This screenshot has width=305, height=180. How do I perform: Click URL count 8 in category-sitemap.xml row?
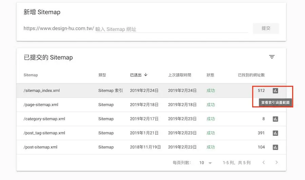[x=263, y=119]
